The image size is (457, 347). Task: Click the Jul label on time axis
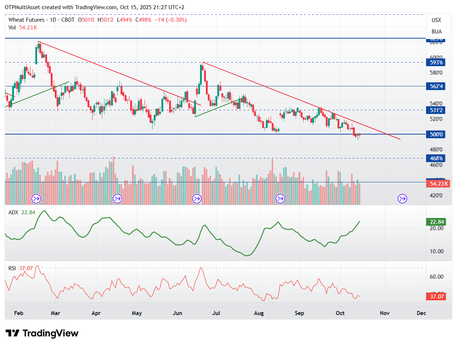[216, 313]
